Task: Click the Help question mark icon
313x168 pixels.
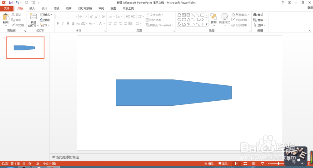Action: point(283,2)
